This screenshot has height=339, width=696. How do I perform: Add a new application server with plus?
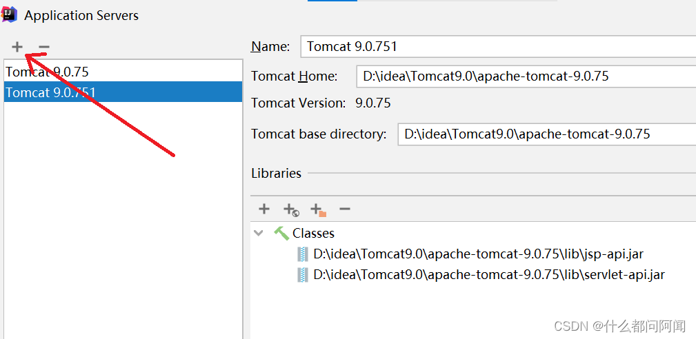(x=17, y=47)
